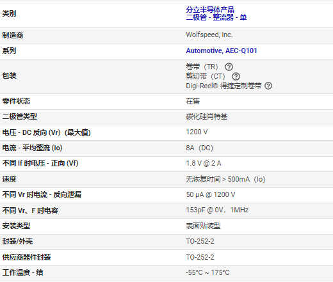Click the 零件状态 row label
333x282 pixels.
point(16,101)
